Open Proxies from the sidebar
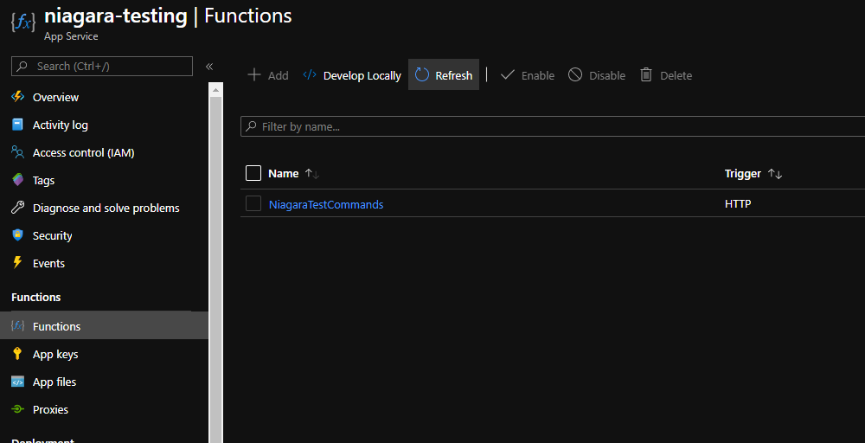Viewport: 865px width, 443px height. pos(50,409)
